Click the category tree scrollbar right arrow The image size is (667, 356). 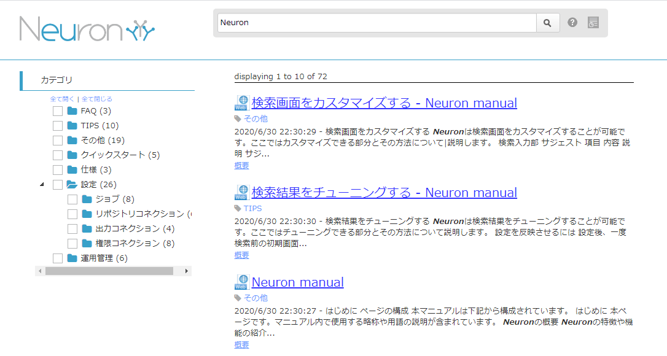186,271
